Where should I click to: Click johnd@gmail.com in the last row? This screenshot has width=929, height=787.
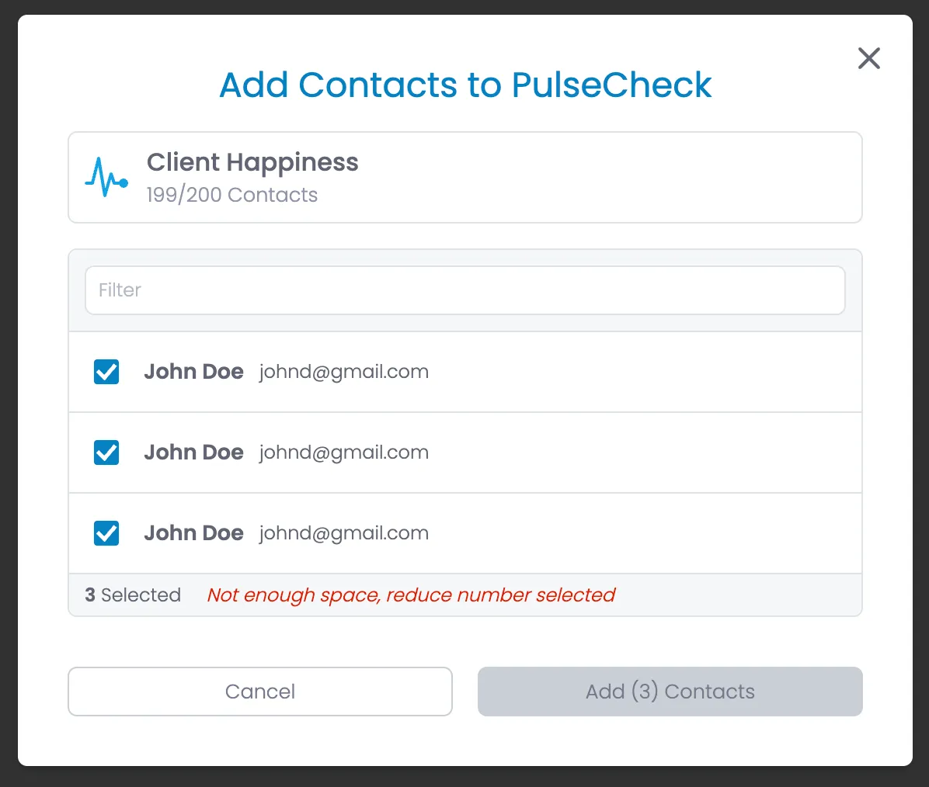point(343,533)
